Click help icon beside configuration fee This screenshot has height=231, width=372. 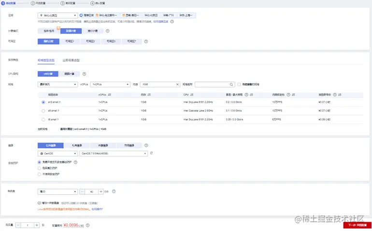coord(87,225)
